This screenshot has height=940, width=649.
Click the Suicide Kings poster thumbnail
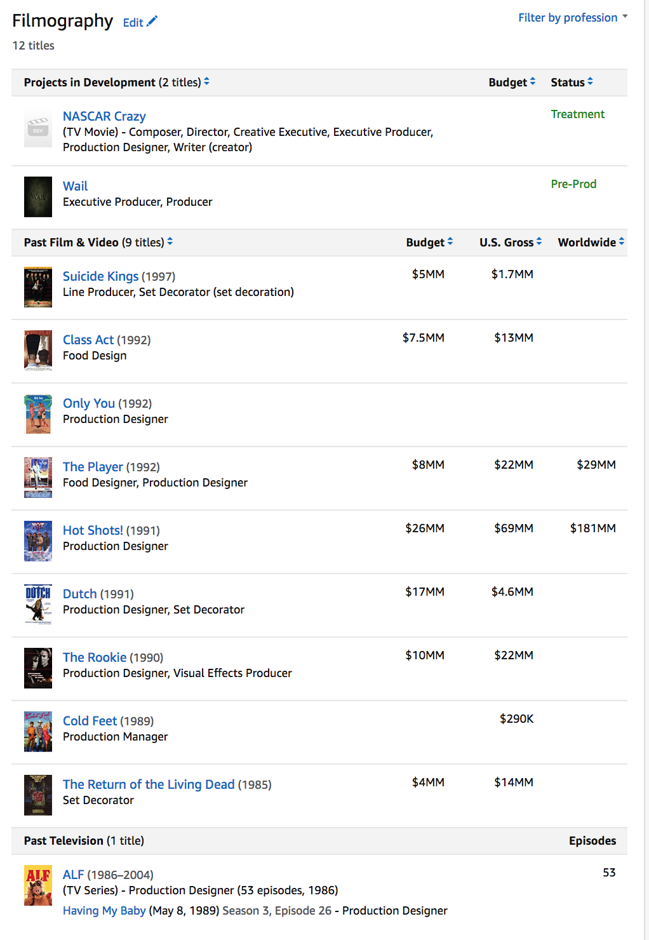point(38,287)
